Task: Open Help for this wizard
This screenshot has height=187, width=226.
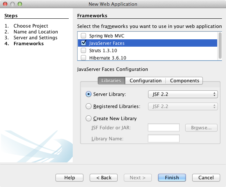Action: pyautogui.click(x=69, y=177)
